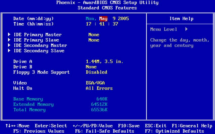This screenshot has width=215, height=134.
Task: Click the 65536K total memory value
Action: (x=99, y=110)
